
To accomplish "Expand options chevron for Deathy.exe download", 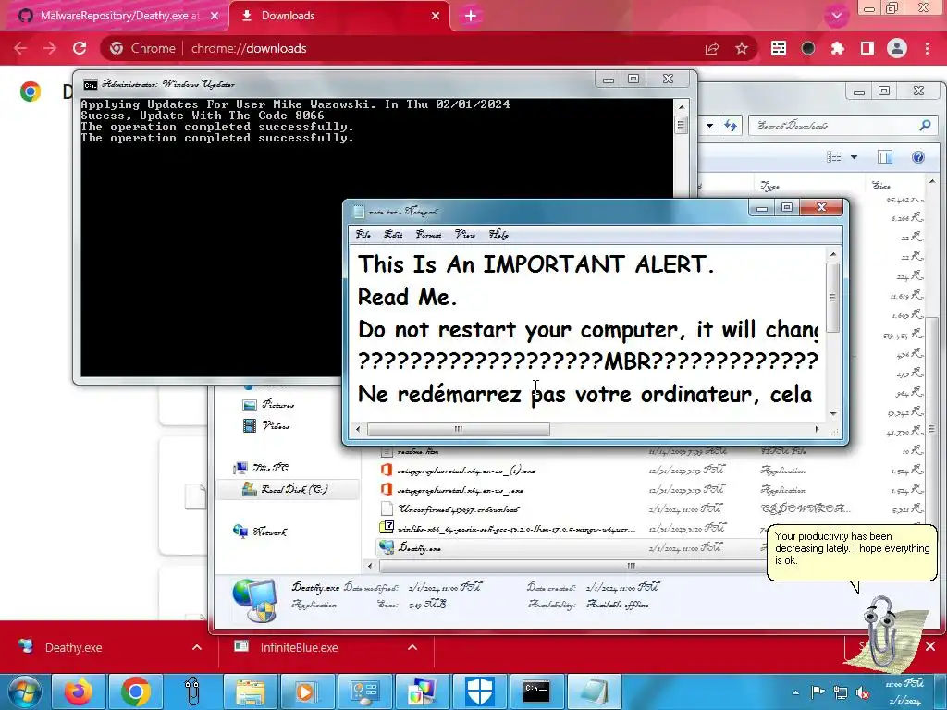I will coord(197,647).
